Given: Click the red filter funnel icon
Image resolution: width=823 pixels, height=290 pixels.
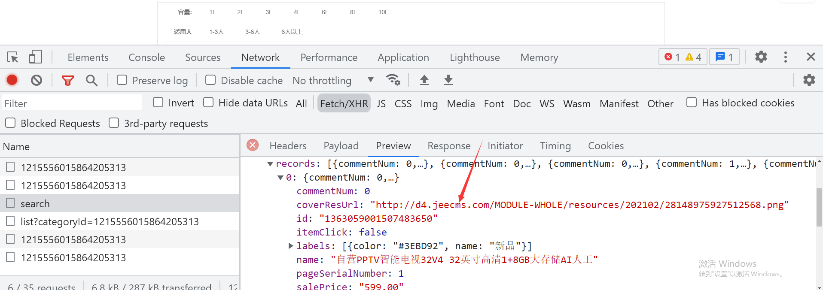Looking at the screenshot, I should pos(67,80).
